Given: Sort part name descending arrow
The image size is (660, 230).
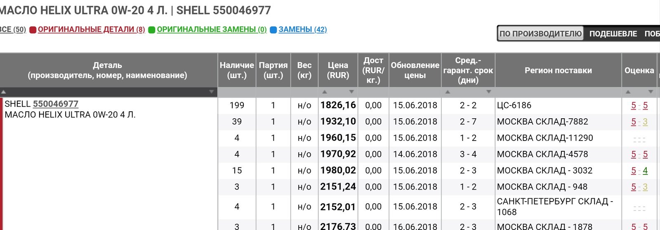Looking at the screenshot, I should click(x=212, y=92).
